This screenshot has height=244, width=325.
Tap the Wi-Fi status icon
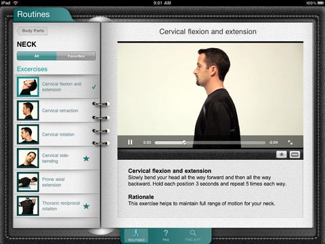point(16,3)
